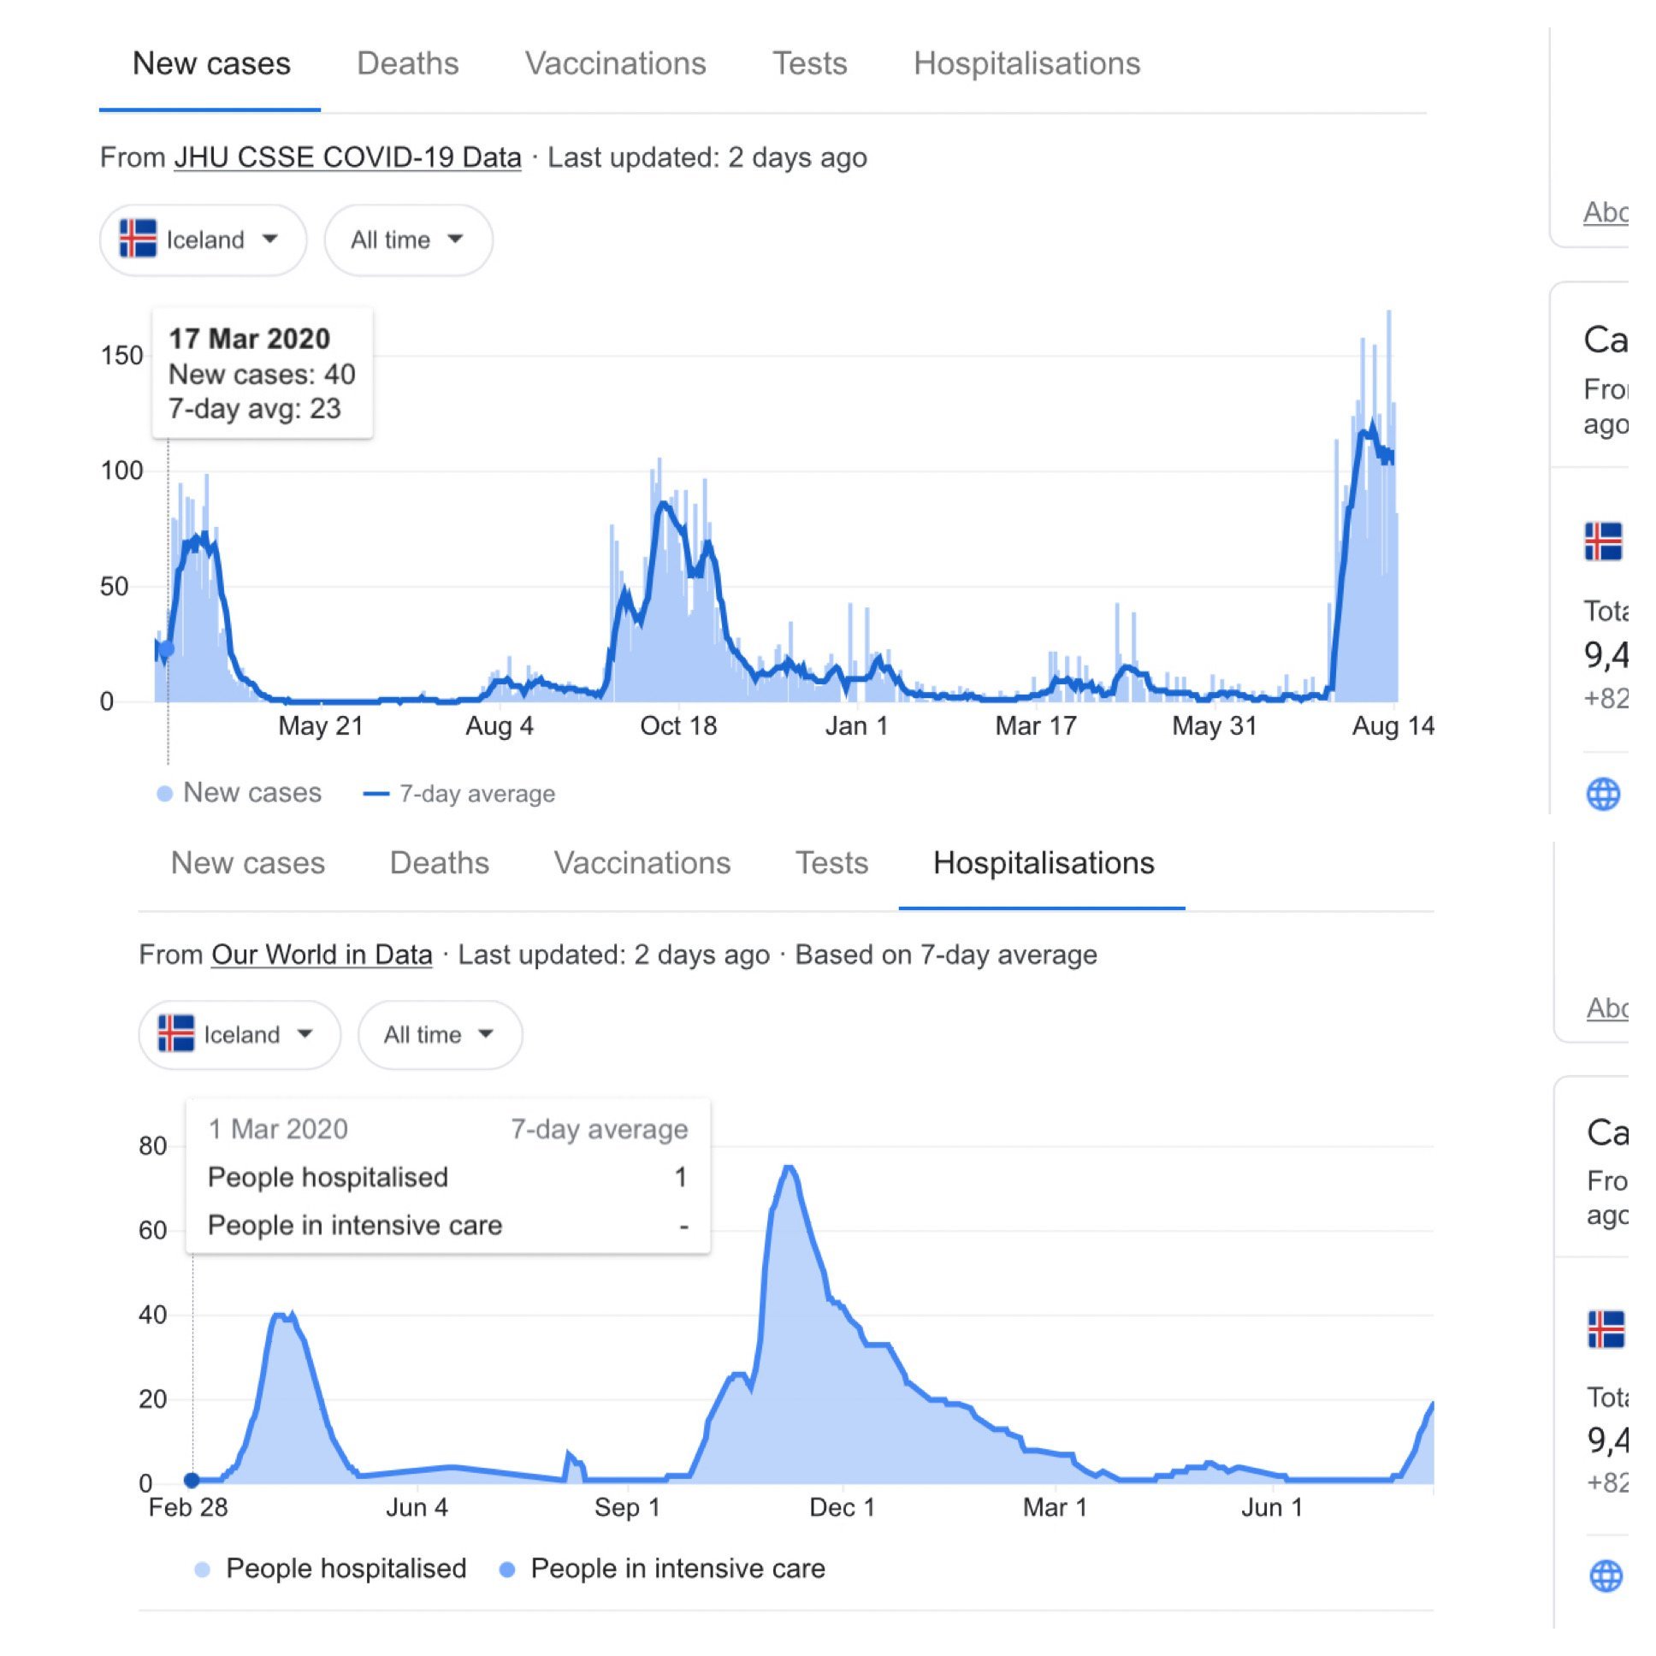
Task: Open the JHU CSSE COVID-19 Data link
Action: point(347,157)
